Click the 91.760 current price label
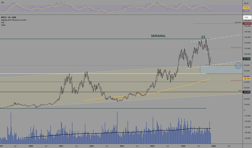 click(x=247, y=59)
